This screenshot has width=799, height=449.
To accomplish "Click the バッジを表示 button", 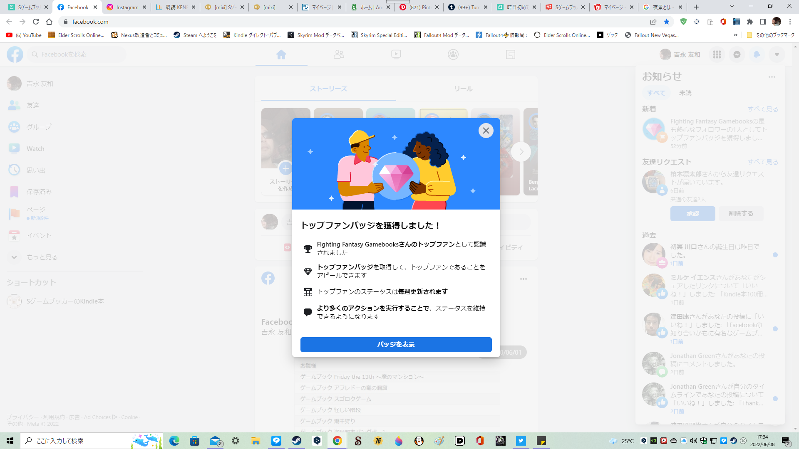I will tap(396, 344).
